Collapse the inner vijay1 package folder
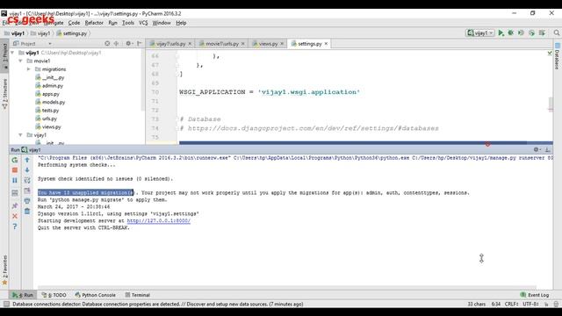Image resolution: width=562 pixels, height=316 pixels. coord(20,135)
